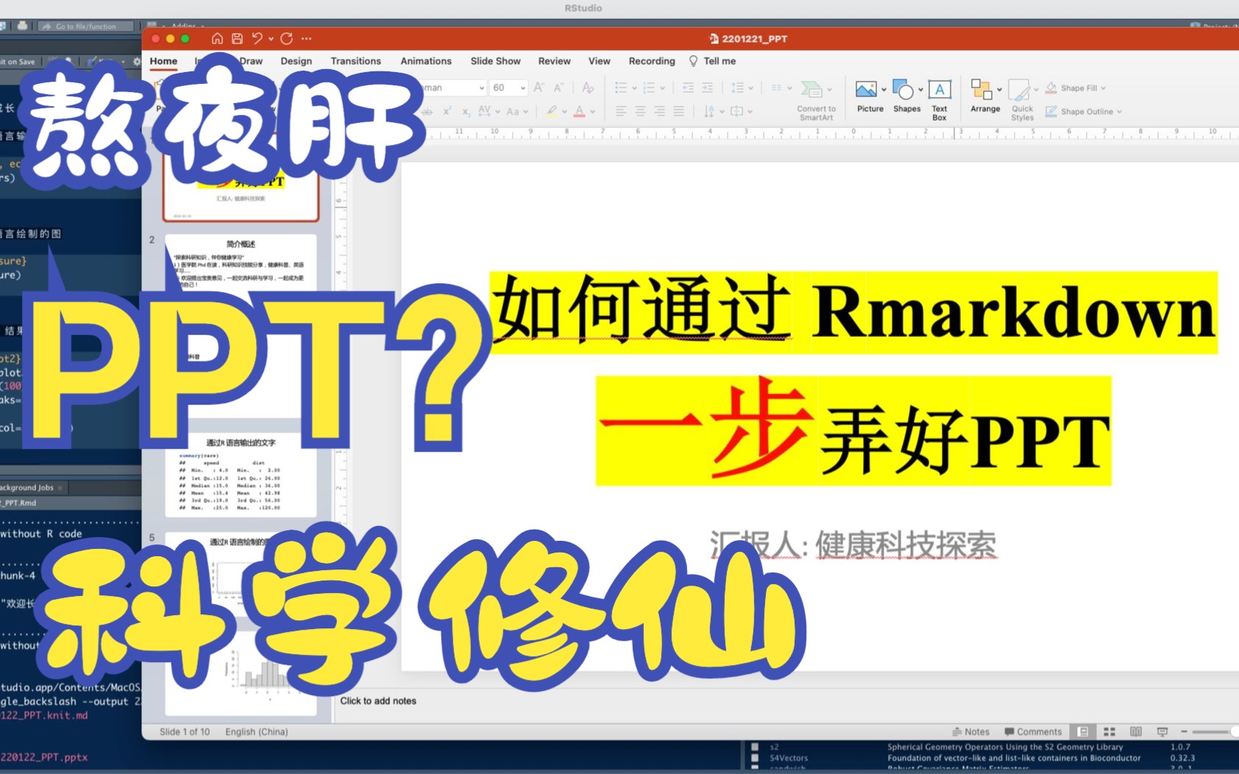Select the slide thumbnail titled 通过R语言输出的文字

coord(241,474)
